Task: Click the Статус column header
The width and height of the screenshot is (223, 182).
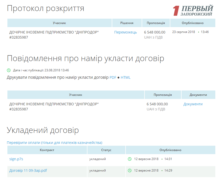Action: click(x=106, y=150)
